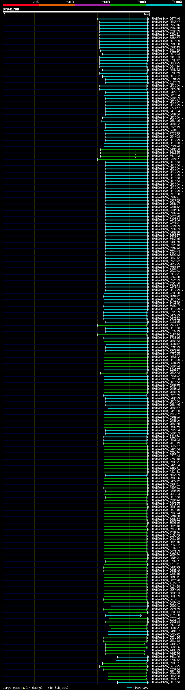This screenshot has width=185, height=690.
Task: Select label UniRef100_B4PS67
Action: (x=166, y=236)
